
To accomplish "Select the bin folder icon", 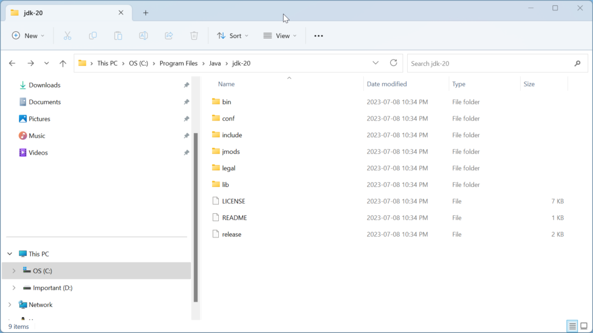I will click(215, 101).
